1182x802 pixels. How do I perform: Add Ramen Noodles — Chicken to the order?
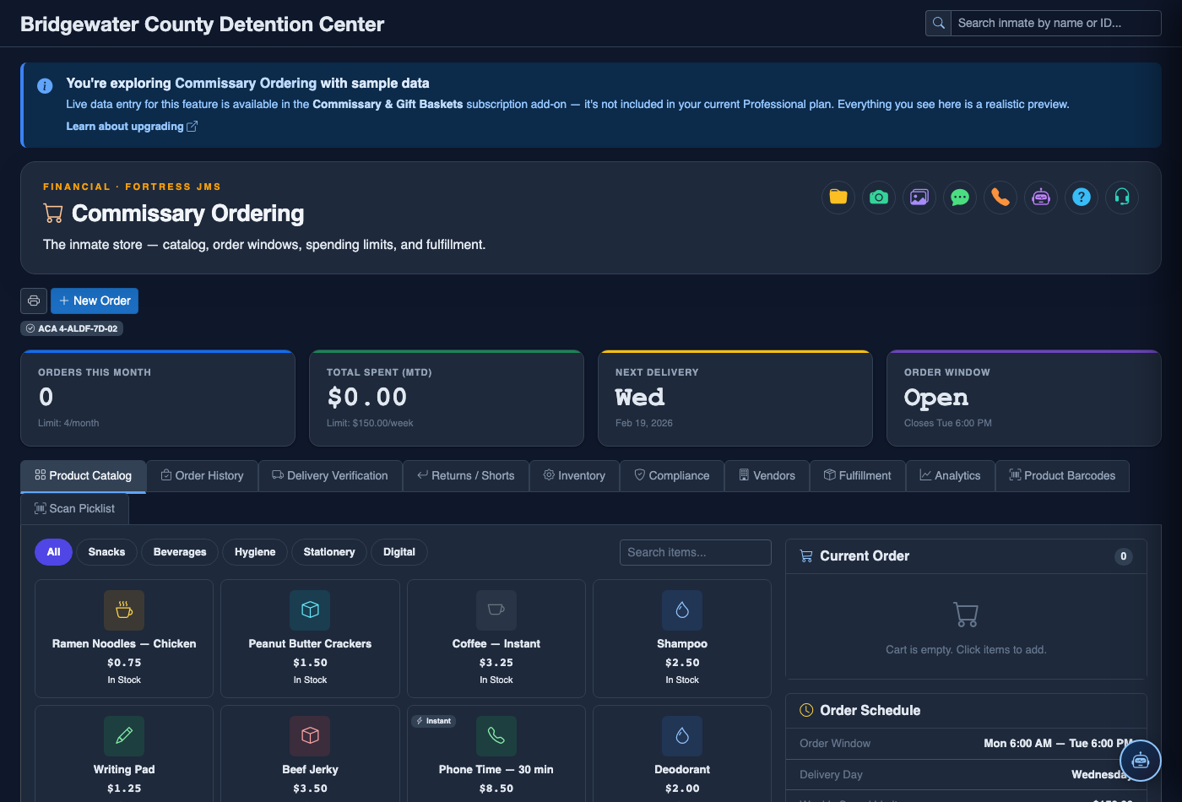click(124, 638)
